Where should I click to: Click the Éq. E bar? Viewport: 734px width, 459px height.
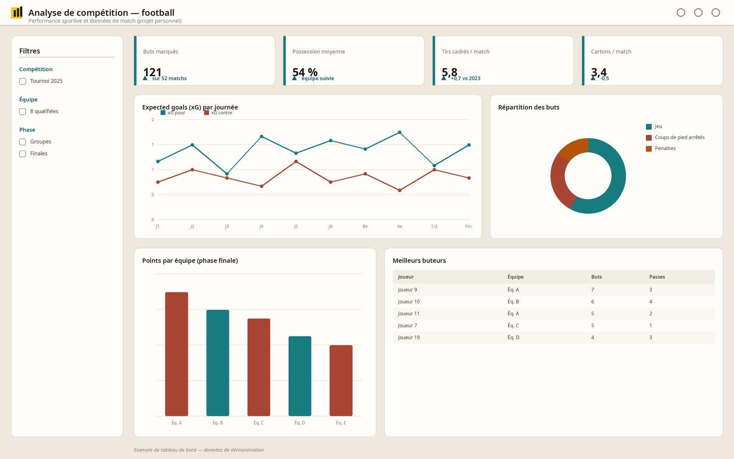coord(341,381)
